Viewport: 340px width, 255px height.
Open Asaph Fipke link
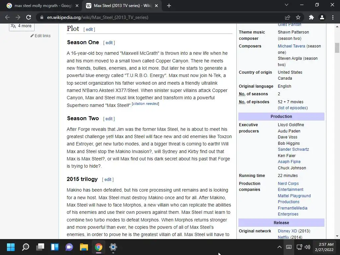(289, 162)
